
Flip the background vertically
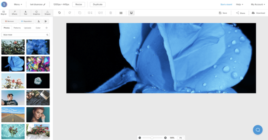46,21
